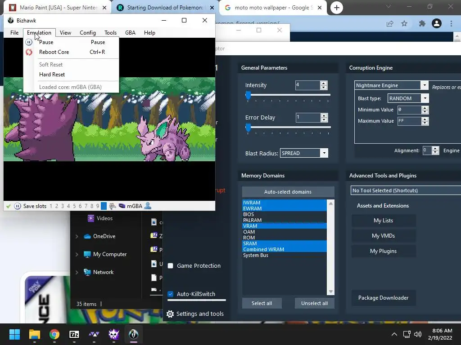461x345 pixels.
Task: Click the highlighted save slot 0
Action: coord(104,206)
